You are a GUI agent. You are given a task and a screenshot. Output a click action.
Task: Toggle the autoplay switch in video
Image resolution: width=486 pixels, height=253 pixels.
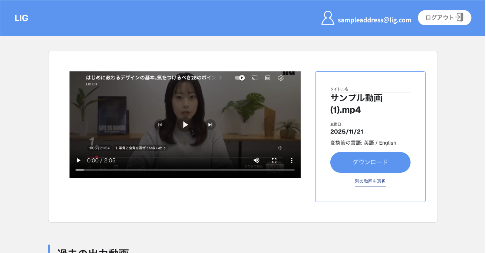(240, 78)
